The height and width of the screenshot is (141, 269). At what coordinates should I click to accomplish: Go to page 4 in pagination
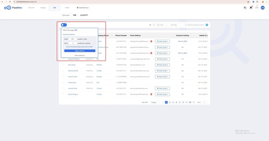[176, 102]
